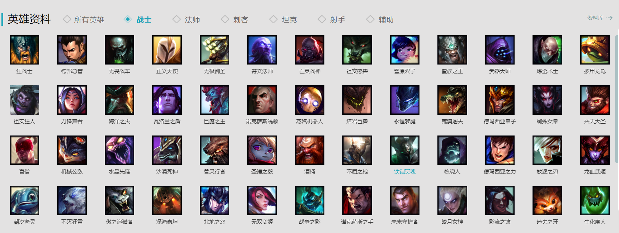Select the 盲僧 hero icon
This screenshot has width=619, height=233.
[24, 150]
